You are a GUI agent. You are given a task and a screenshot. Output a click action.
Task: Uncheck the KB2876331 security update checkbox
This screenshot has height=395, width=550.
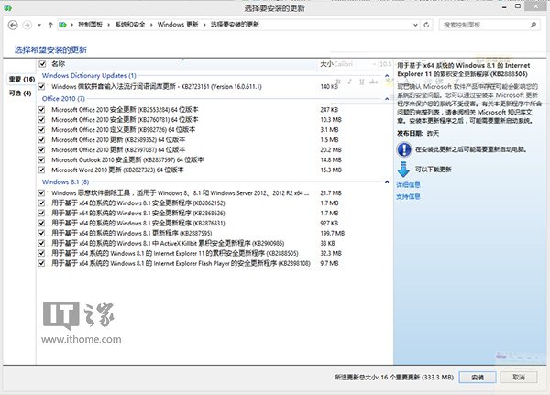coord(41,223)
